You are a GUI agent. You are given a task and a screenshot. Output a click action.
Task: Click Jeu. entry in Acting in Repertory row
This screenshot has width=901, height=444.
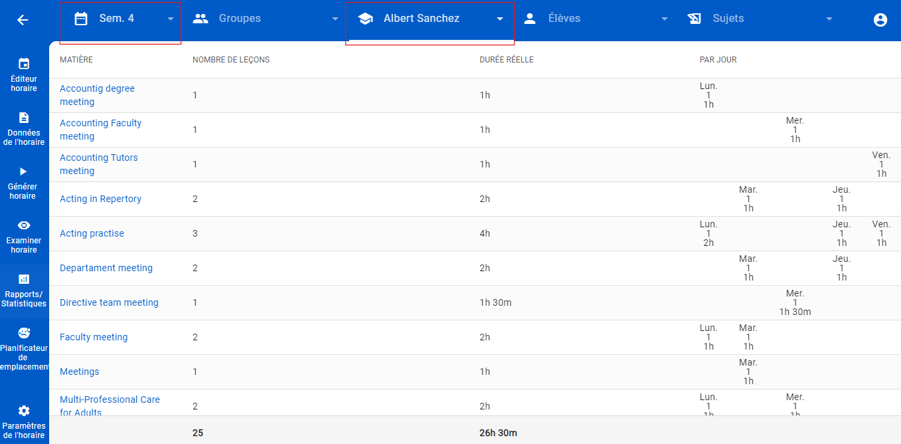[841, 199]
